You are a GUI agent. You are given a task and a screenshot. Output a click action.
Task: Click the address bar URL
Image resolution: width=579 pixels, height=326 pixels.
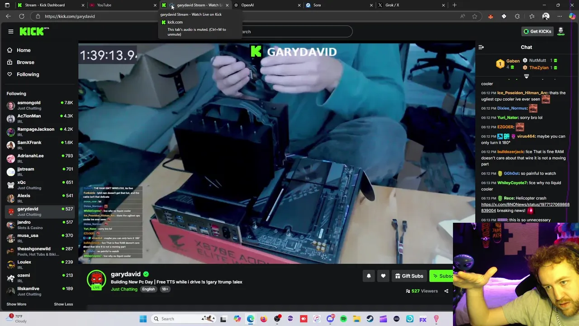70,16
